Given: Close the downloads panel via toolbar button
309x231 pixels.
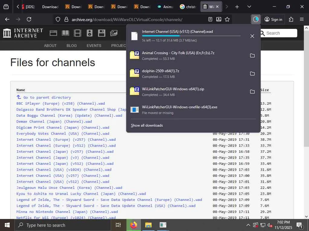Looking at the screenshot, I should coord(256,19).
